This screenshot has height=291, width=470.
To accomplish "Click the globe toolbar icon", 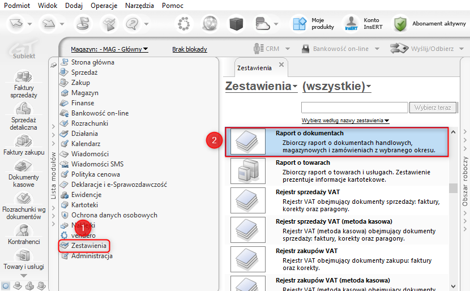I will coord(210,24).
